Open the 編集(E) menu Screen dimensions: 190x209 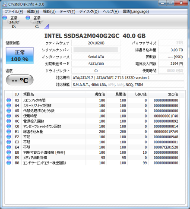[x=33, y=12]
